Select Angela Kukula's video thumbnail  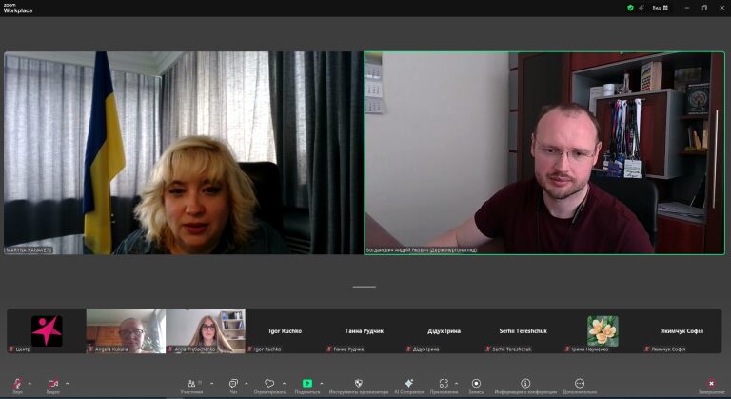(126, 330)
